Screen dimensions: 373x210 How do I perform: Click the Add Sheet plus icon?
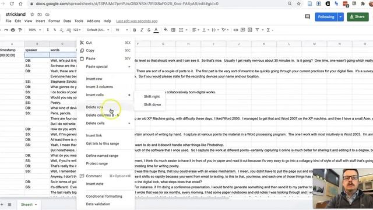(x=2, y=205)
